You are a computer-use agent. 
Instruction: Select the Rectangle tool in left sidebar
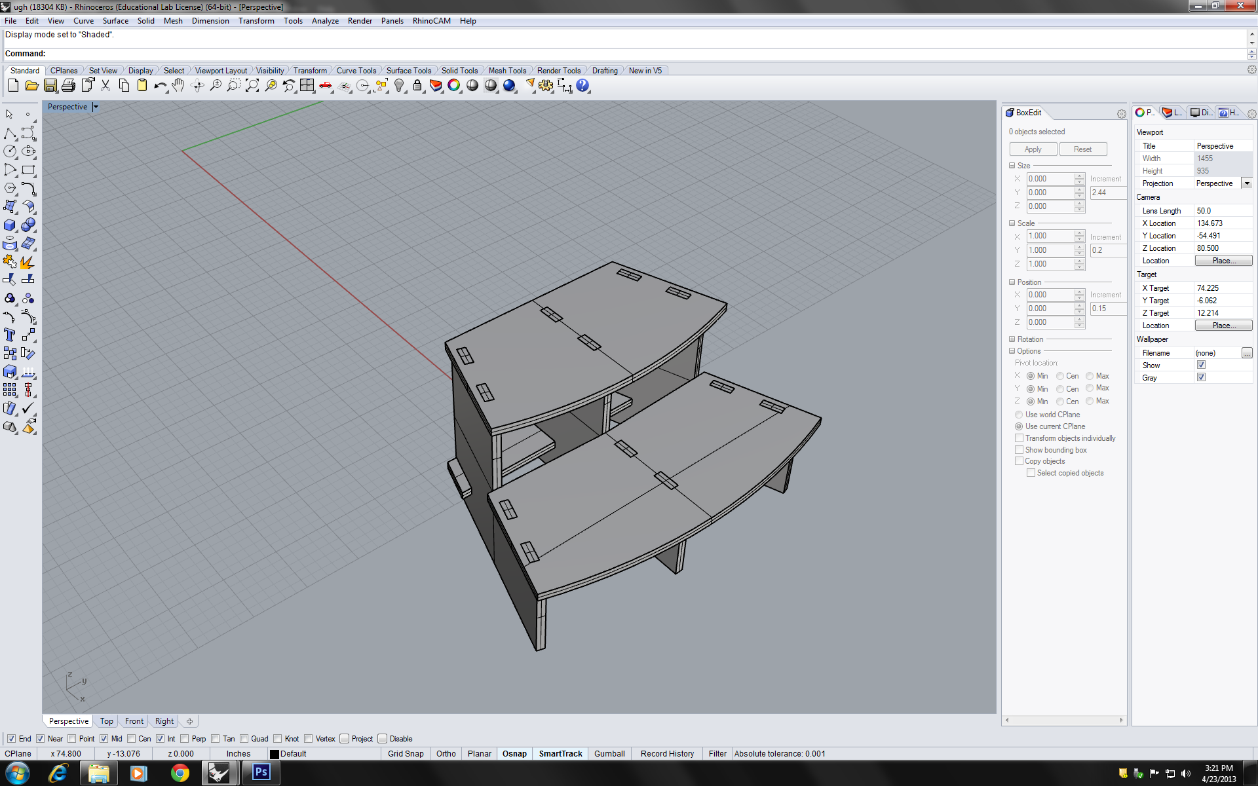[28, 170]
